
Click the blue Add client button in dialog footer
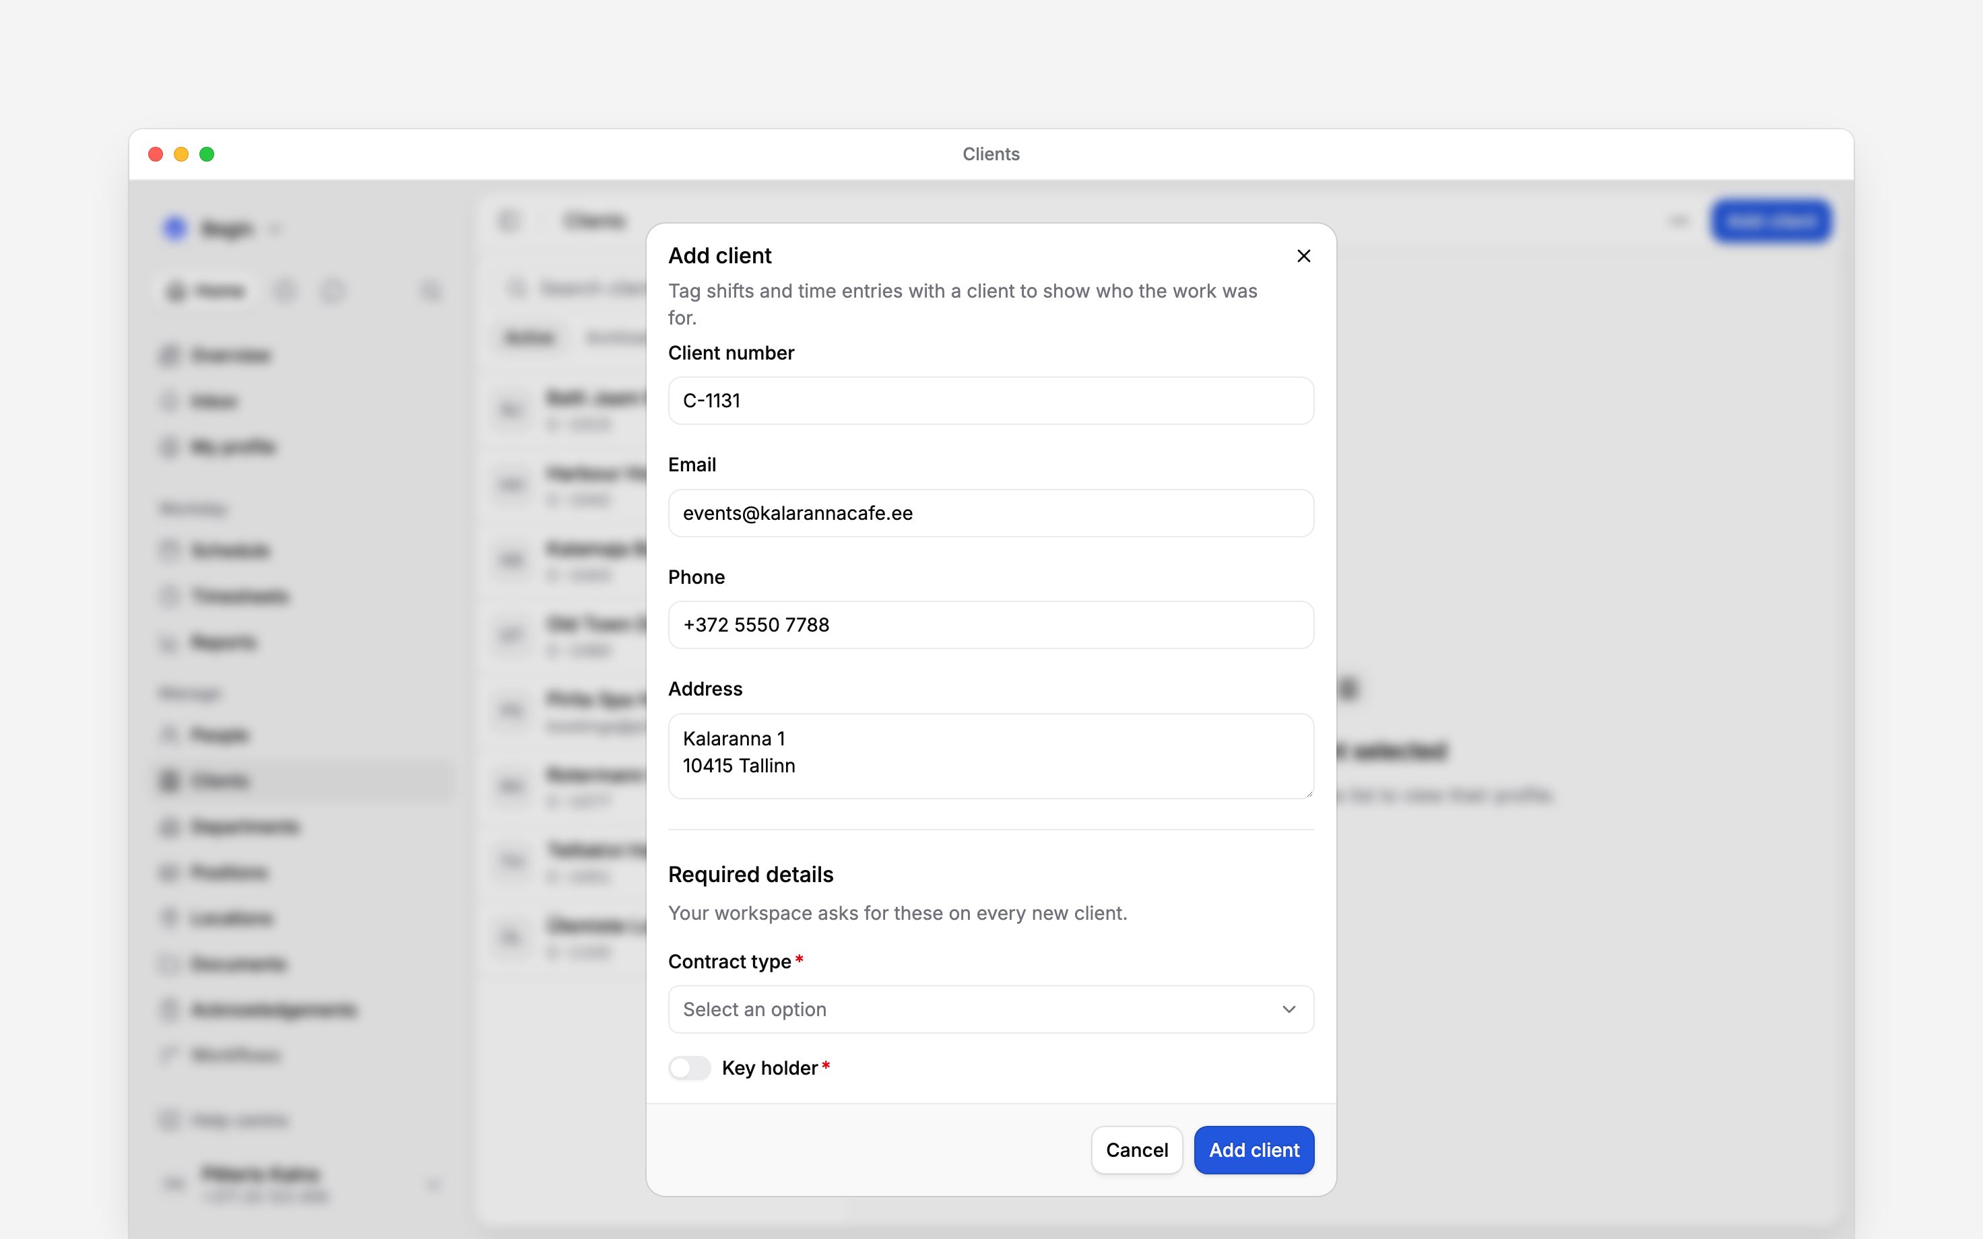(x=1254, y=1149)
